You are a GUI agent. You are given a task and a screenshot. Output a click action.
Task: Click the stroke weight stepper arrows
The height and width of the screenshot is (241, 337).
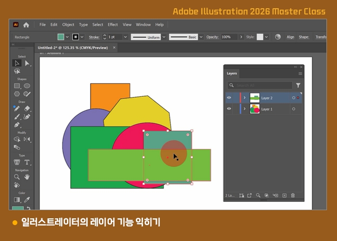(x=104, y=37)
